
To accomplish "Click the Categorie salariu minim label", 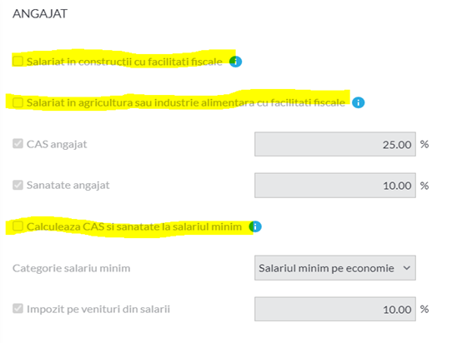I will pos(72,268).
